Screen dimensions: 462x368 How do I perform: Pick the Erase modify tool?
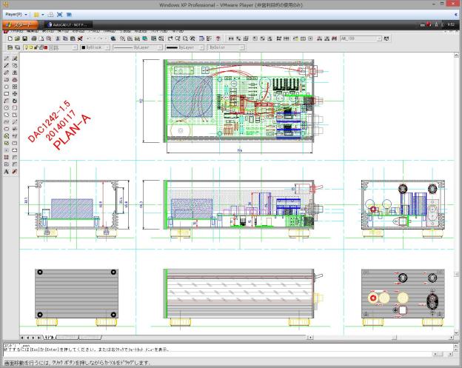[15, 58]
